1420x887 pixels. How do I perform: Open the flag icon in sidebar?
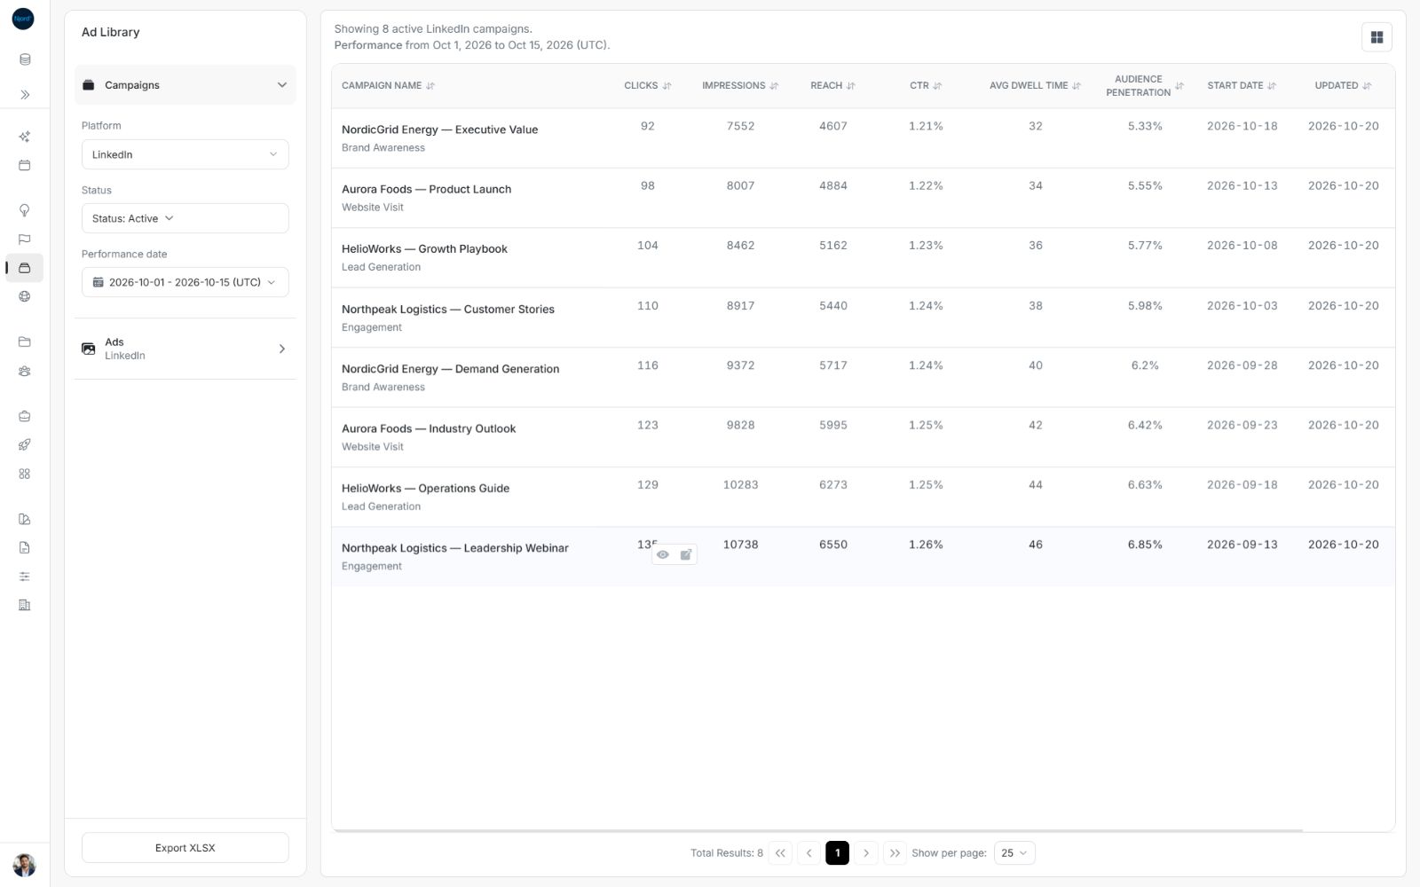coord(25,239)
